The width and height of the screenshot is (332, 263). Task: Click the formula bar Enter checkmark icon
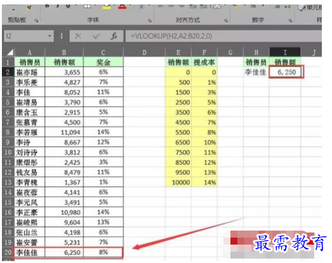pos(96,36)
